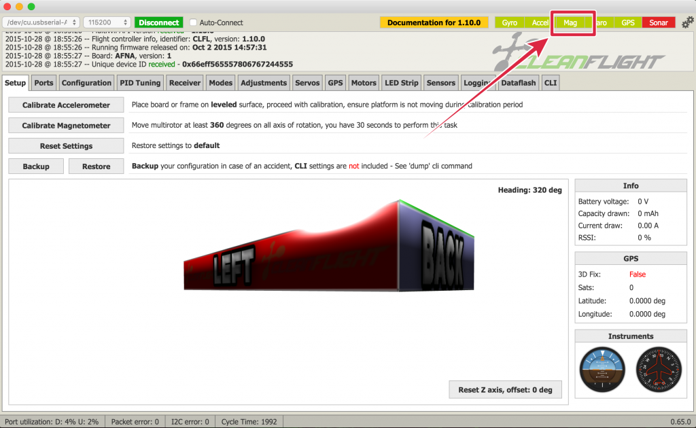Click Calibrate Accelerometer button
Screen dimensions: 696x428
point(66,105)
